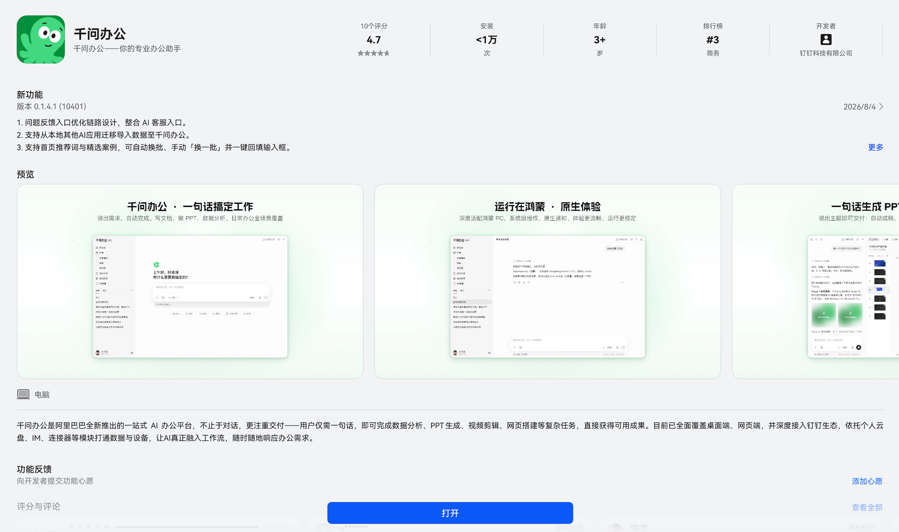Open the app with the blue 打开 button
Image resolution: width=899 pixels, height=532 pixels.
pos(450,513)
